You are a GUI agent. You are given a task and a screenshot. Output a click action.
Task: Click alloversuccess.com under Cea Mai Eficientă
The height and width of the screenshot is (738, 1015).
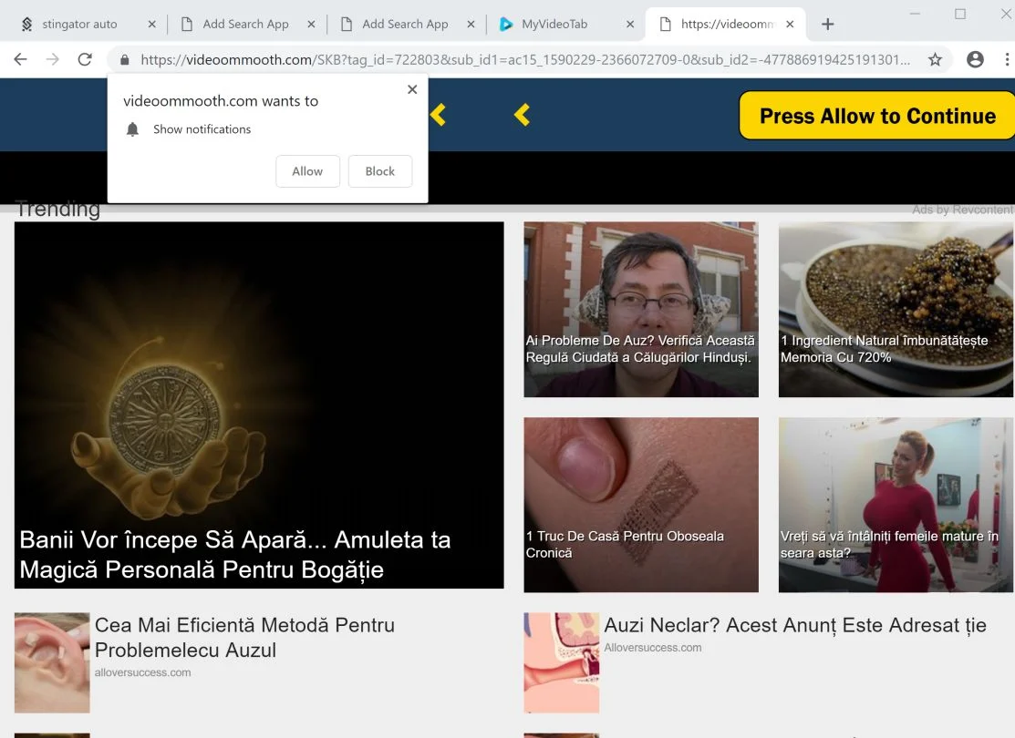(142, 672)
